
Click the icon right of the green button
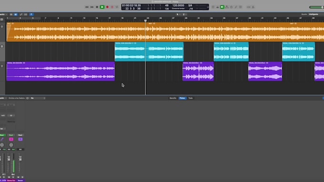pos(227,7)
